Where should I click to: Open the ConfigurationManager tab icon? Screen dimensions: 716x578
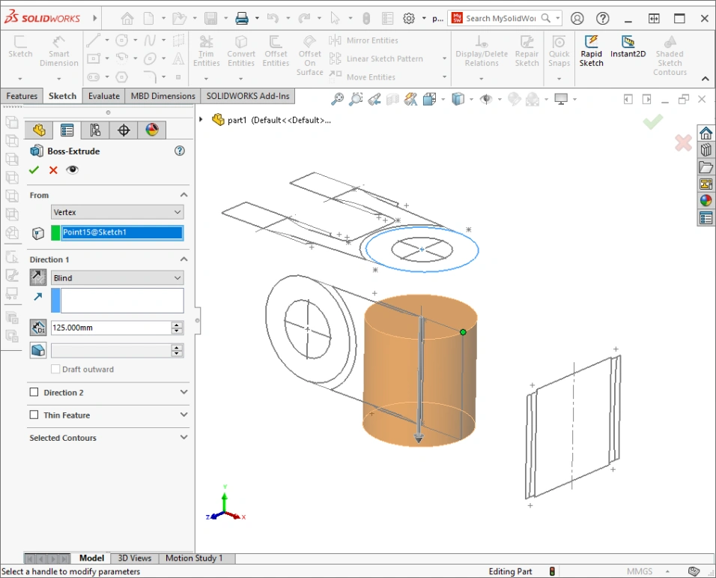click(95, 130)
